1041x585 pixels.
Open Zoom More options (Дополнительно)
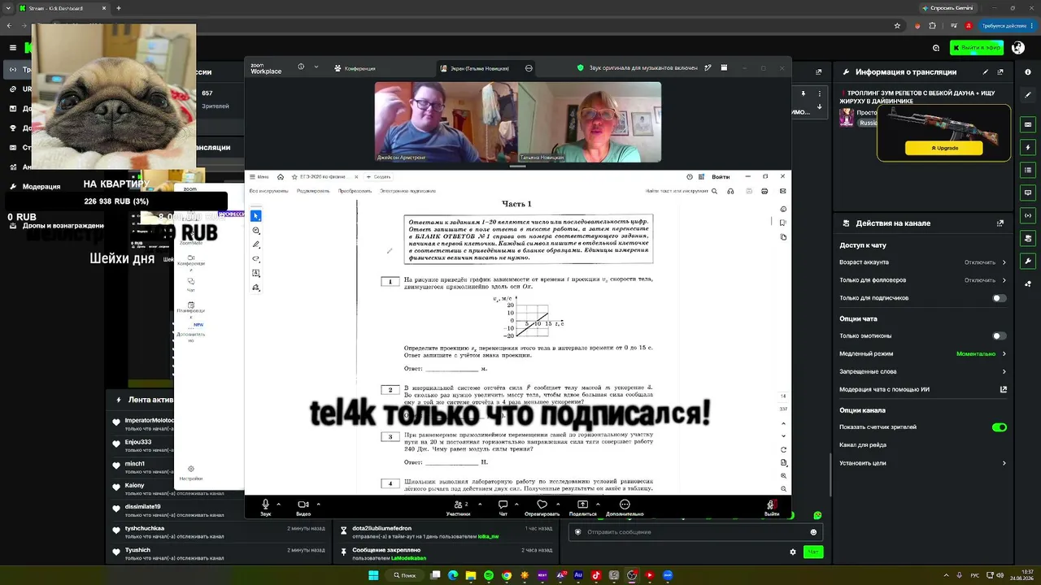coord(625,508)
